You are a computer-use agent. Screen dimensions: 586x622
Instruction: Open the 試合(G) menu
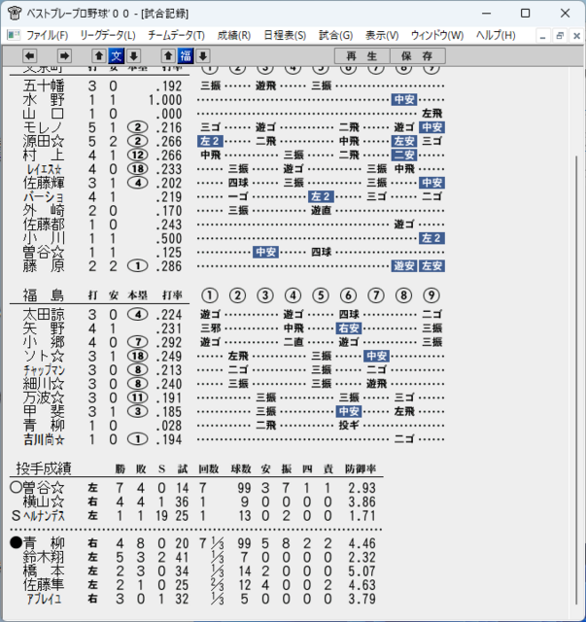(335, 35)
